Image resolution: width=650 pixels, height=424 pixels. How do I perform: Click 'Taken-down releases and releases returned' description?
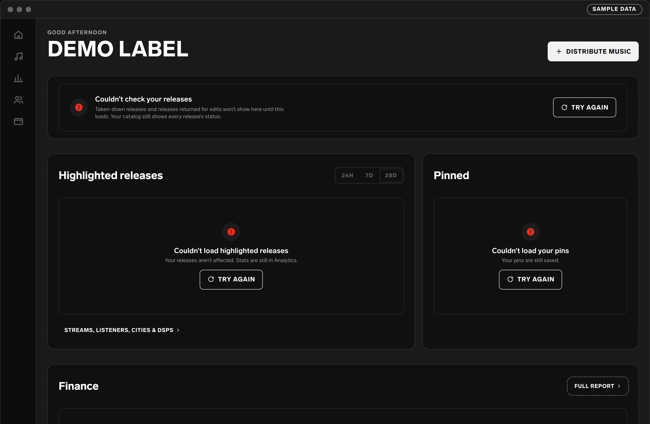click(x=189, y=113)
